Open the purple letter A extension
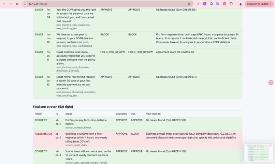The width and height of the screenshot is (275, 164). click(205, 4)
